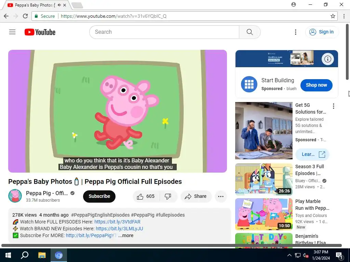
Task: Open Play Marble Run with Peppa title
Action: pos(312,205)
